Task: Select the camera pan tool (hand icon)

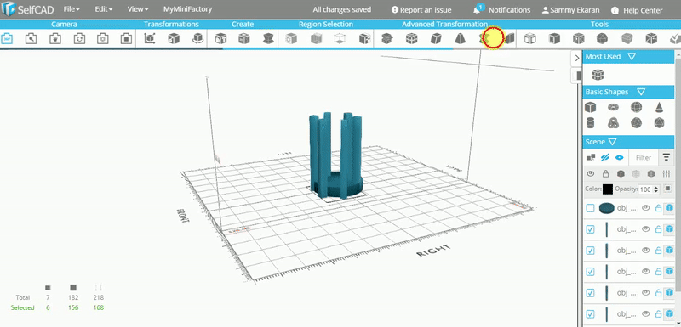Action: [x=54, y=38]
